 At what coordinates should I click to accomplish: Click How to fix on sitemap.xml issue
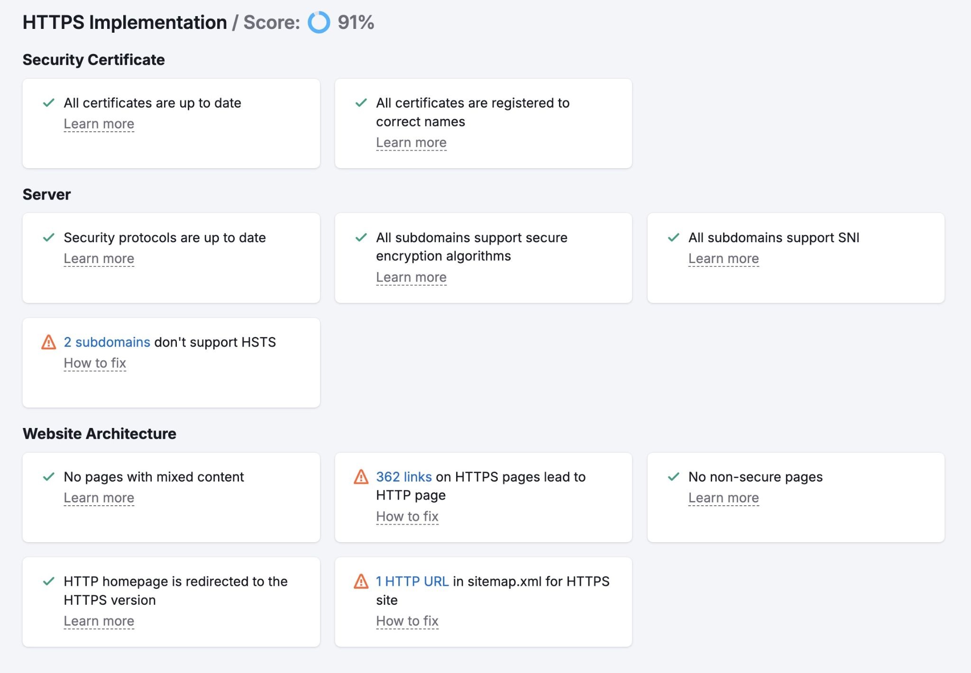[407, 621]
